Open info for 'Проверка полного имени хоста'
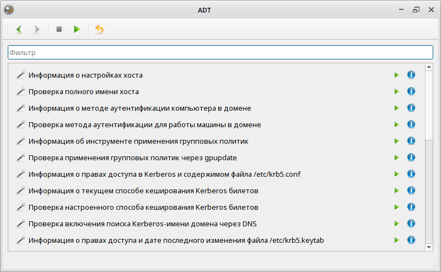Screen dimensions: 441x272 (x=411, y=91)
